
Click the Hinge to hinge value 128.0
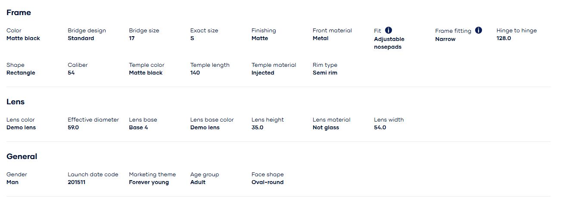tap(504, 38)
